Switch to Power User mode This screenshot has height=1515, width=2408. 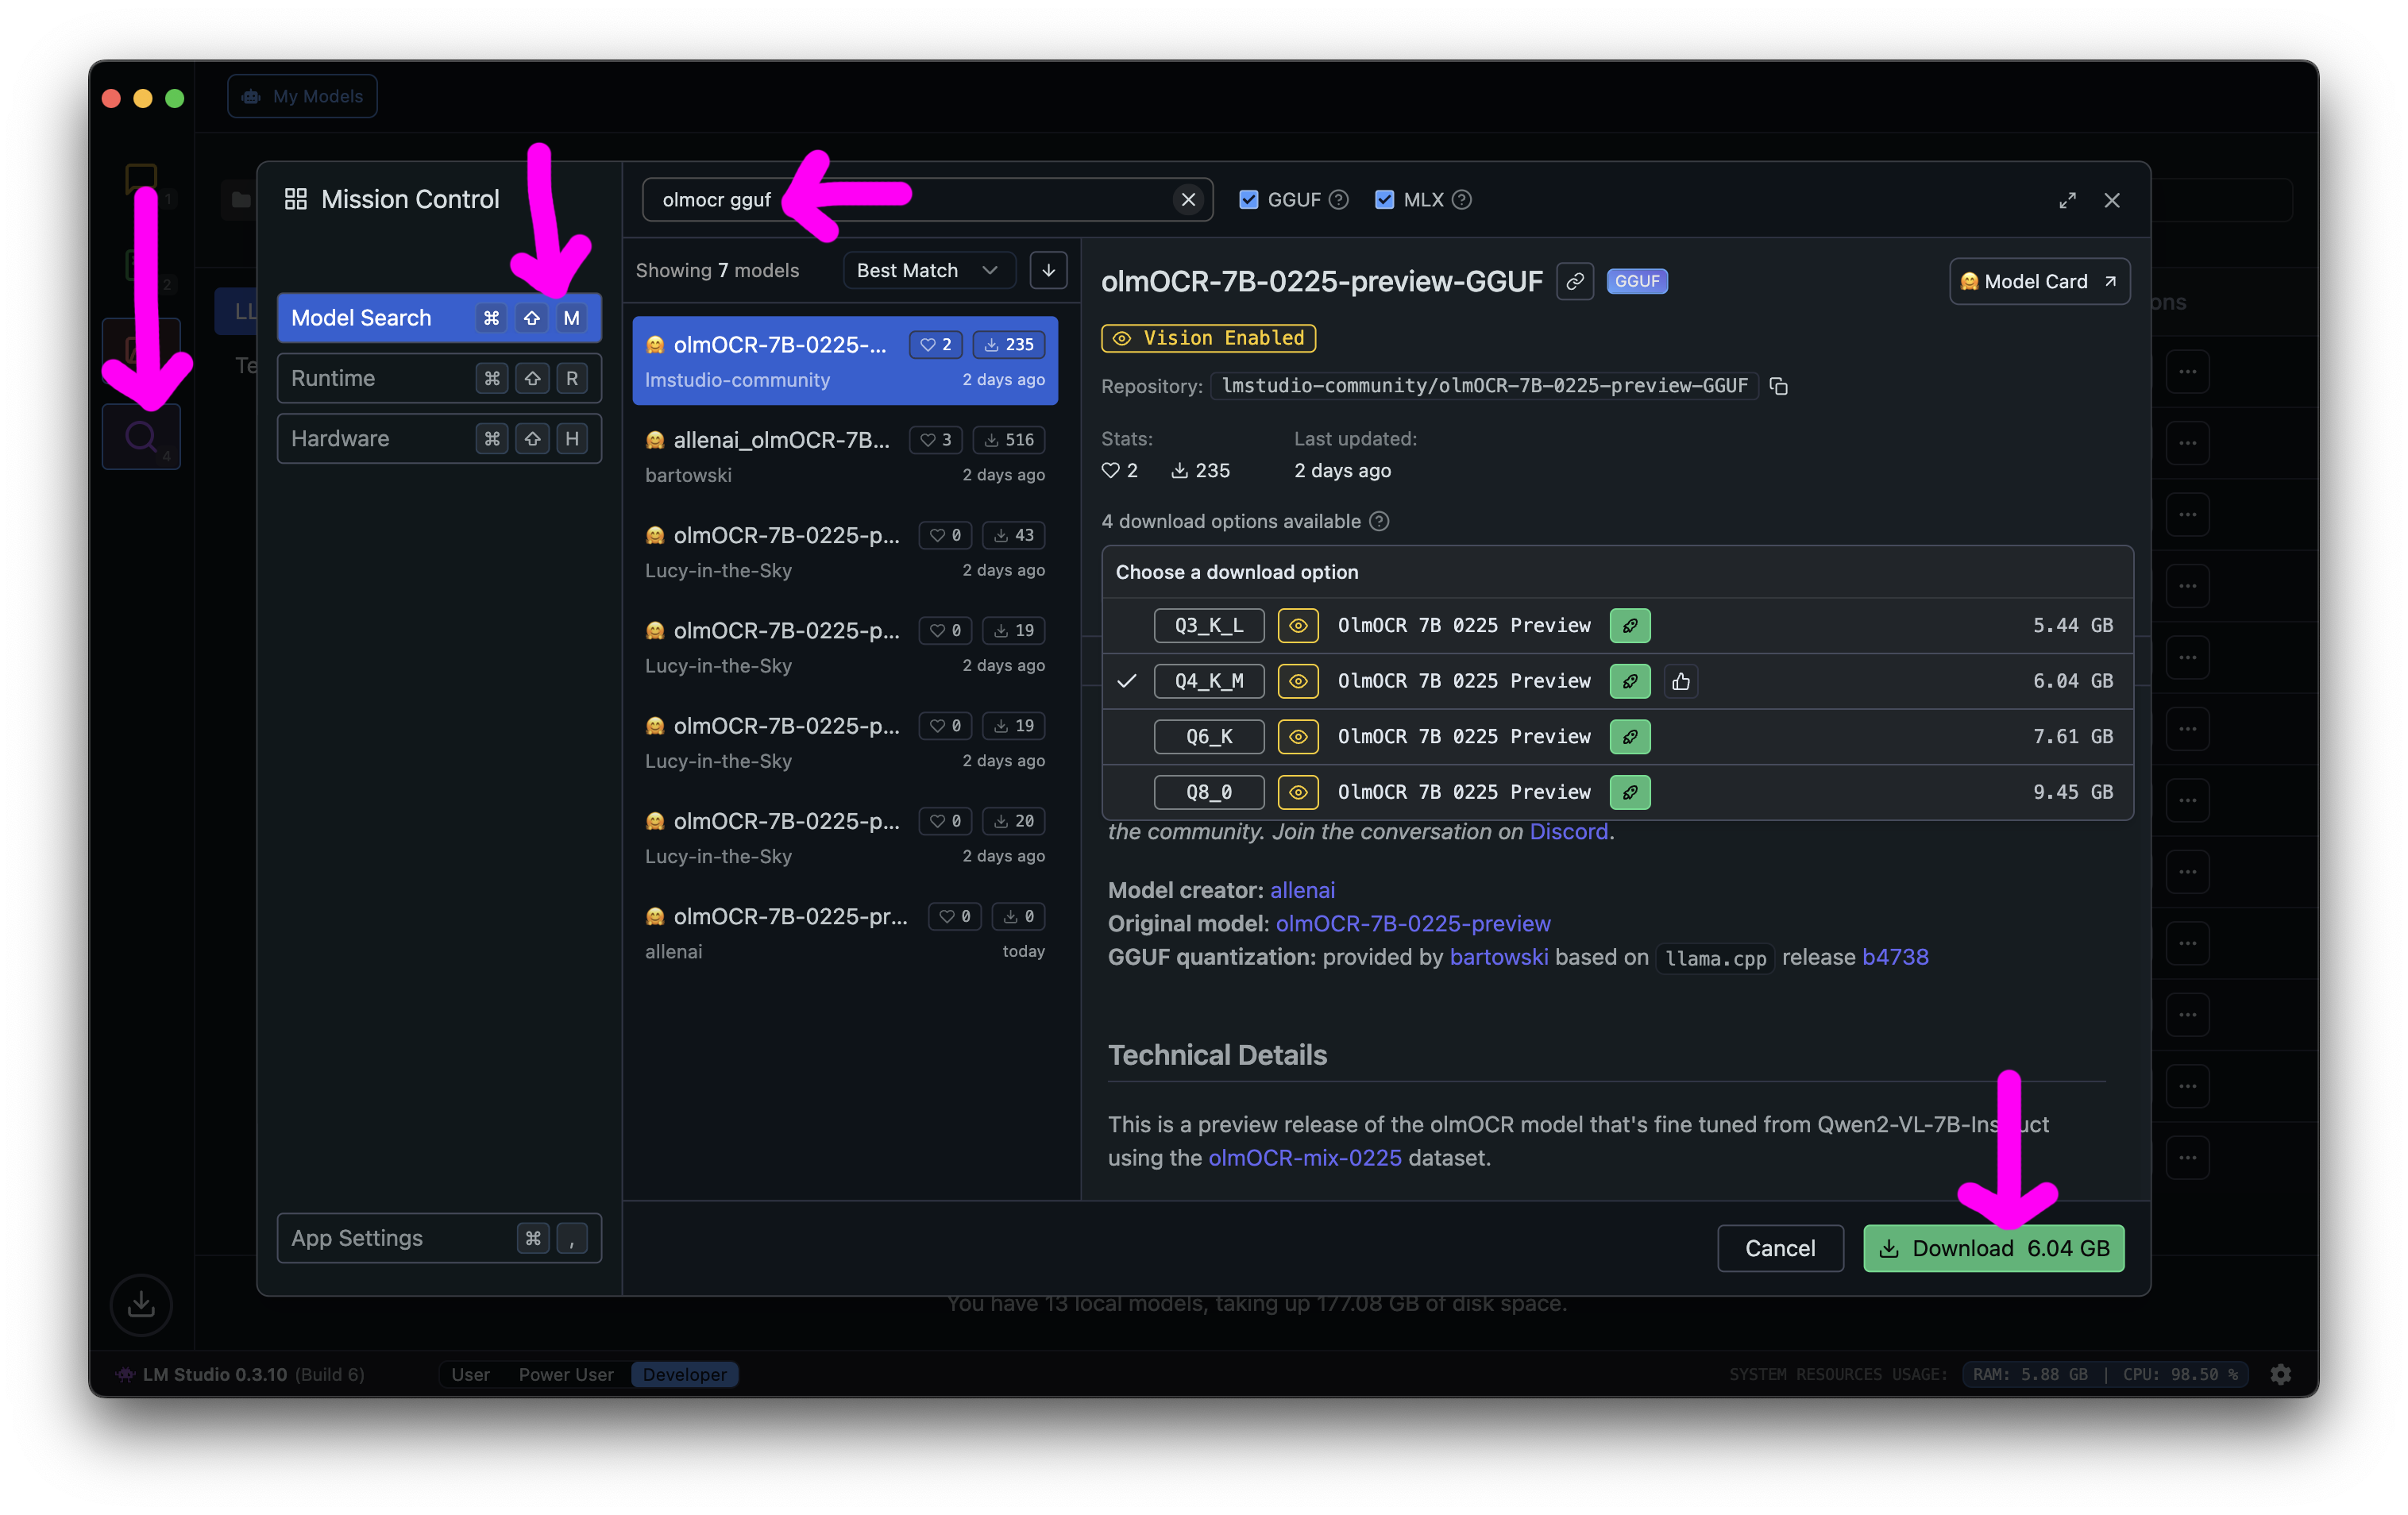coord(566,1374)
